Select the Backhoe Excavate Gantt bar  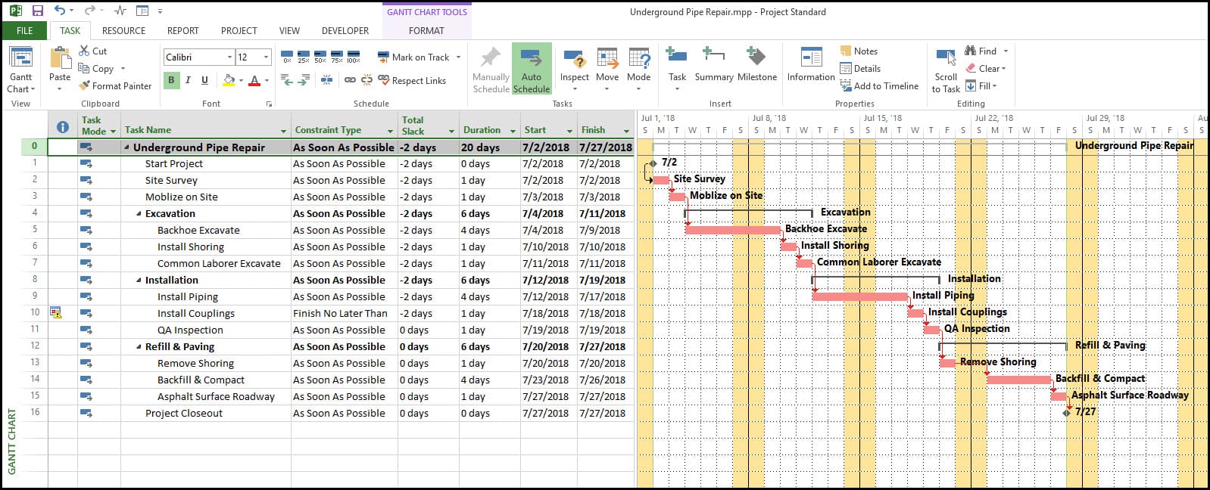[732, 230]
